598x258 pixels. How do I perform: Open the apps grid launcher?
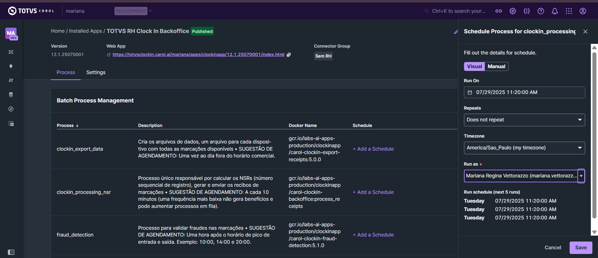point(569,11)
